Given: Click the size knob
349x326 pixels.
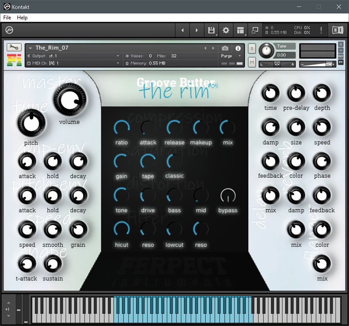Looking at the screenshot, I should click(x=296, y=127).
